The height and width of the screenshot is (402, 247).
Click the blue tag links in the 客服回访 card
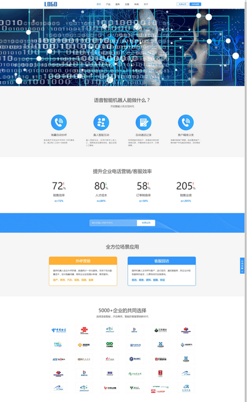click(x=148, y=280)
